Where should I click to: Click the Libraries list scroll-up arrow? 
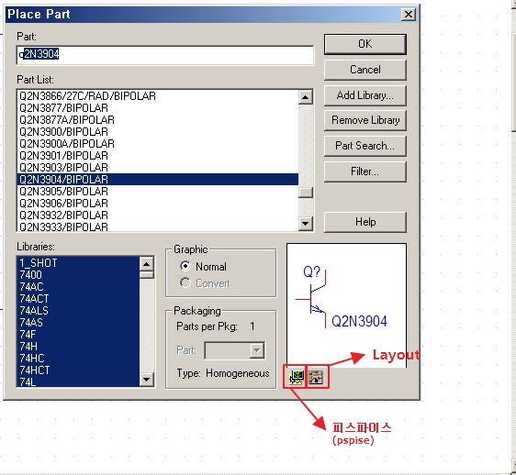pyautogui.click(x=146, y=263)
